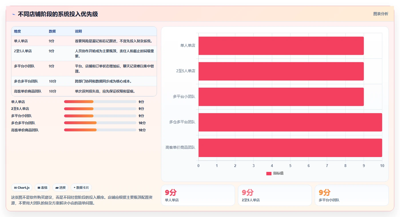The height and width of the screenshot is (217, 400).
Task: Select the 高客单价商品团队 cell in the table
Action: (28, 91)
